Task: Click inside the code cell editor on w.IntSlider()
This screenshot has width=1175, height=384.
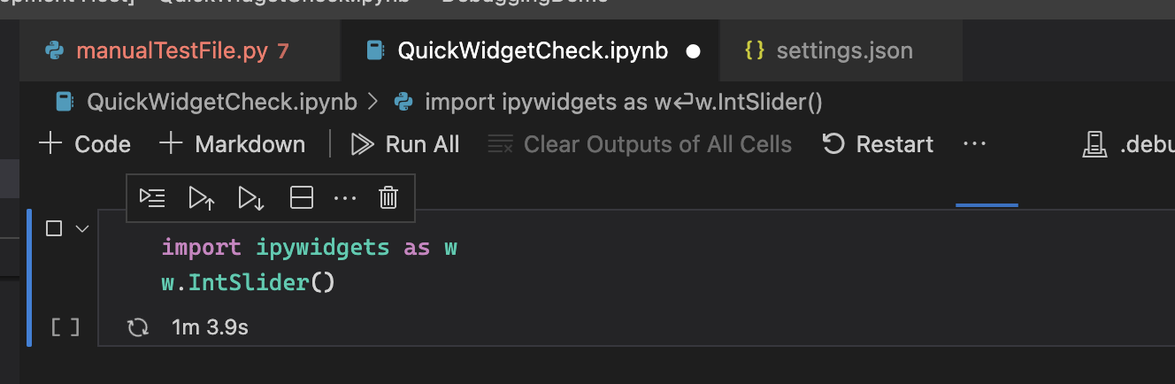Action: [x=248, y=283]
